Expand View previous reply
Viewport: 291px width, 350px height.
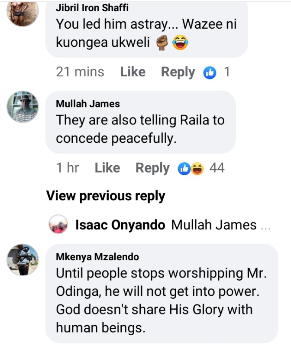pos(106,196)
